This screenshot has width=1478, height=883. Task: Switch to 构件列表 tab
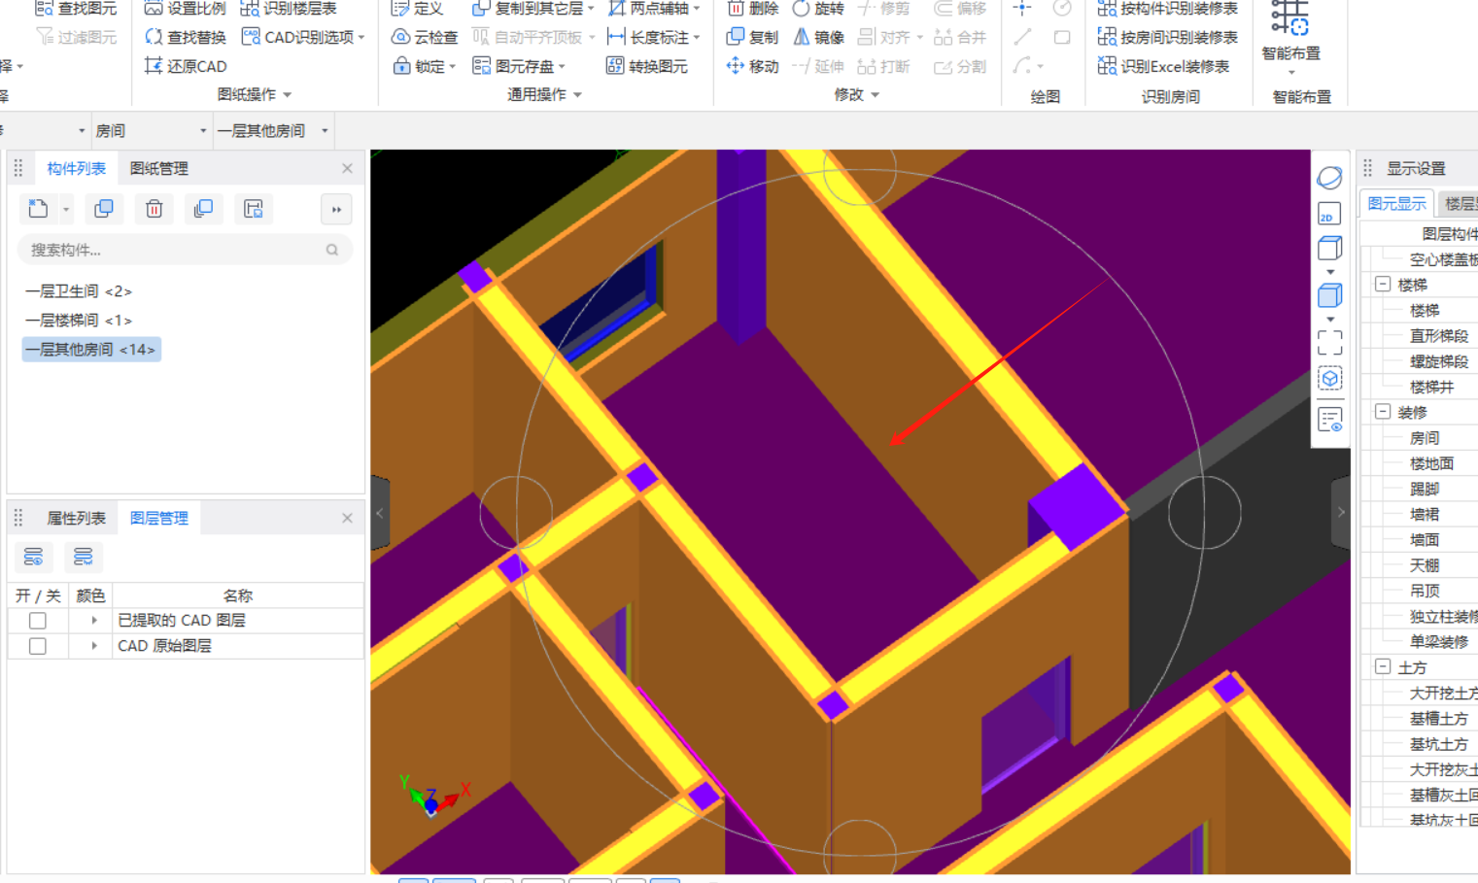(x=76, y=168)
